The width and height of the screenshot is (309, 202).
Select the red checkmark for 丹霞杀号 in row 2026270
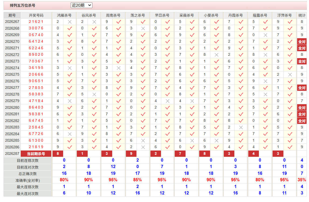241,42
